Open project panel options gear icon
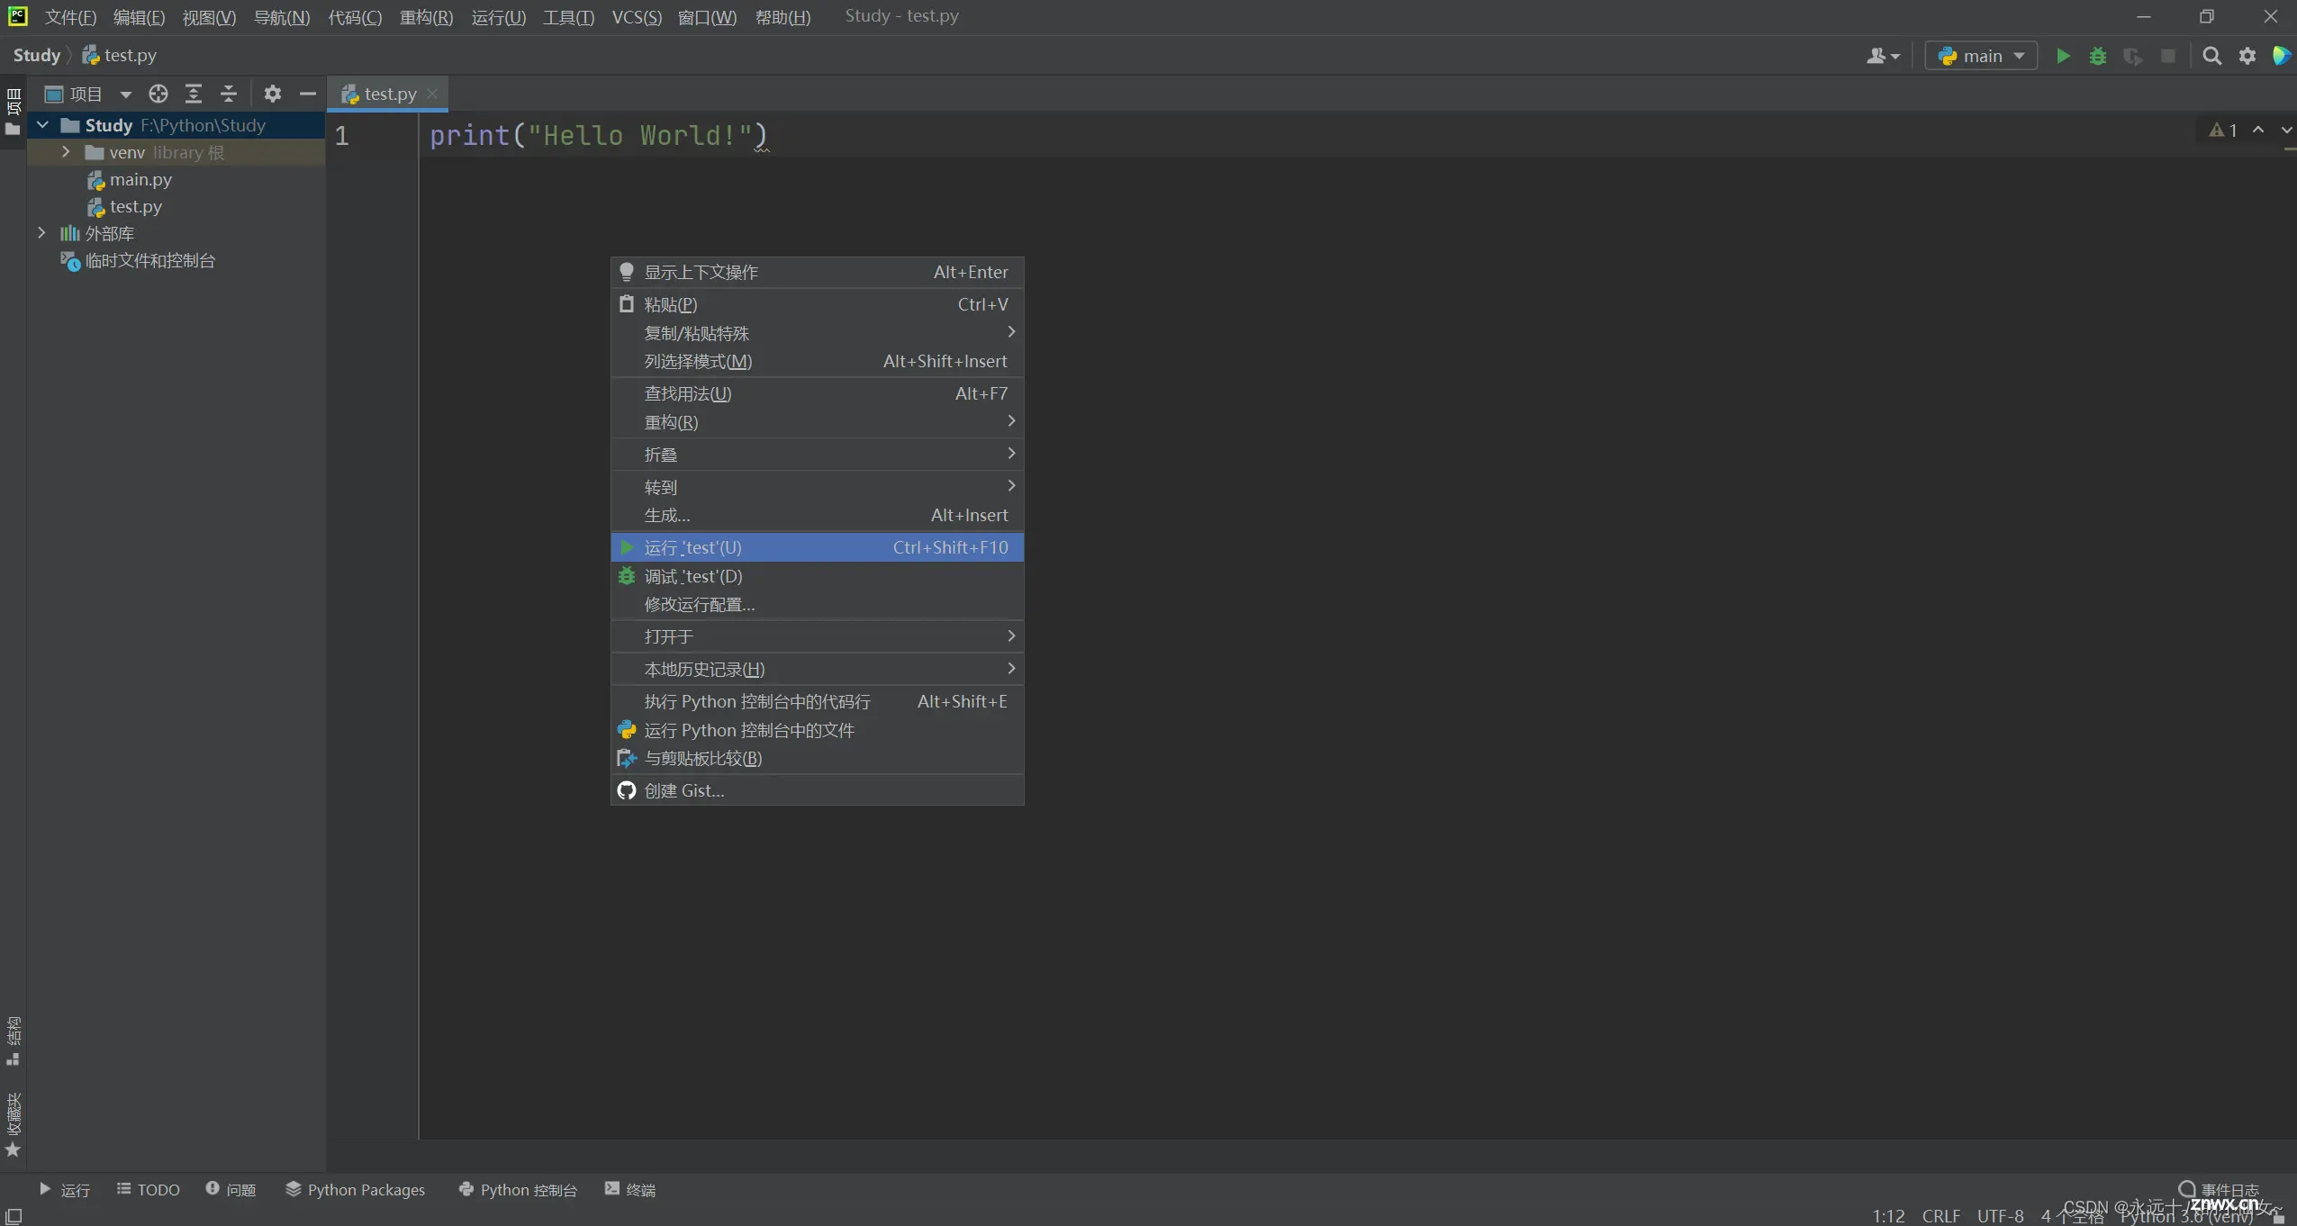2297x1226 pixels. coord(273,94)
